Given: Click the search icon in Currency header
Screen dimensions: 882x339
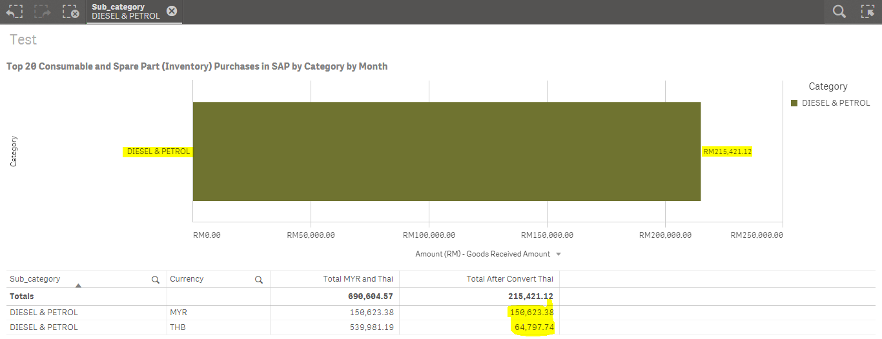Looking at the screenshot, I should tap(259, 280).
